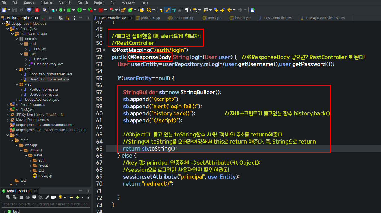
Task: Click the Boot Dashboard start/restart icon
Action: [x=8, y=197]
